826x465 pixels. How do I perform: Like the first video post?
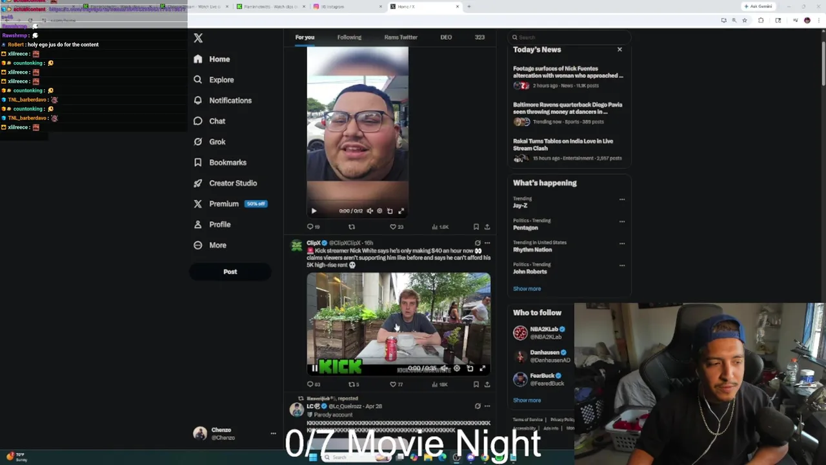coord(396,227)
